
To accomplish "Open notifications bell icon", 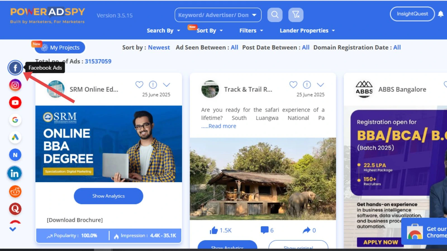I will [441, 14].
